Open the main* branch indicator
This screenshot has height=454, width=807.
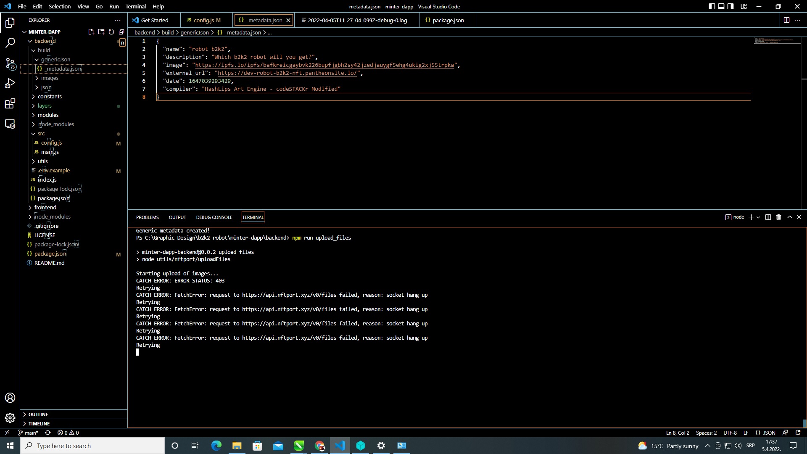point(28,433)
